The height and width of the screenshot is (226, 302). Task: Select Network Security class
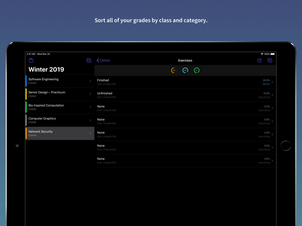click(60, 133)
